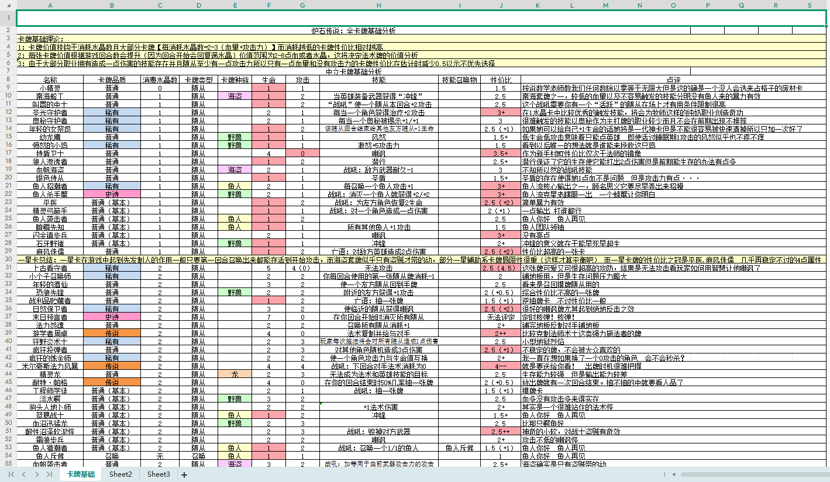
Task: Select the 南海船工 name cell
Action: pyautogui.click(x=50, y=96)
